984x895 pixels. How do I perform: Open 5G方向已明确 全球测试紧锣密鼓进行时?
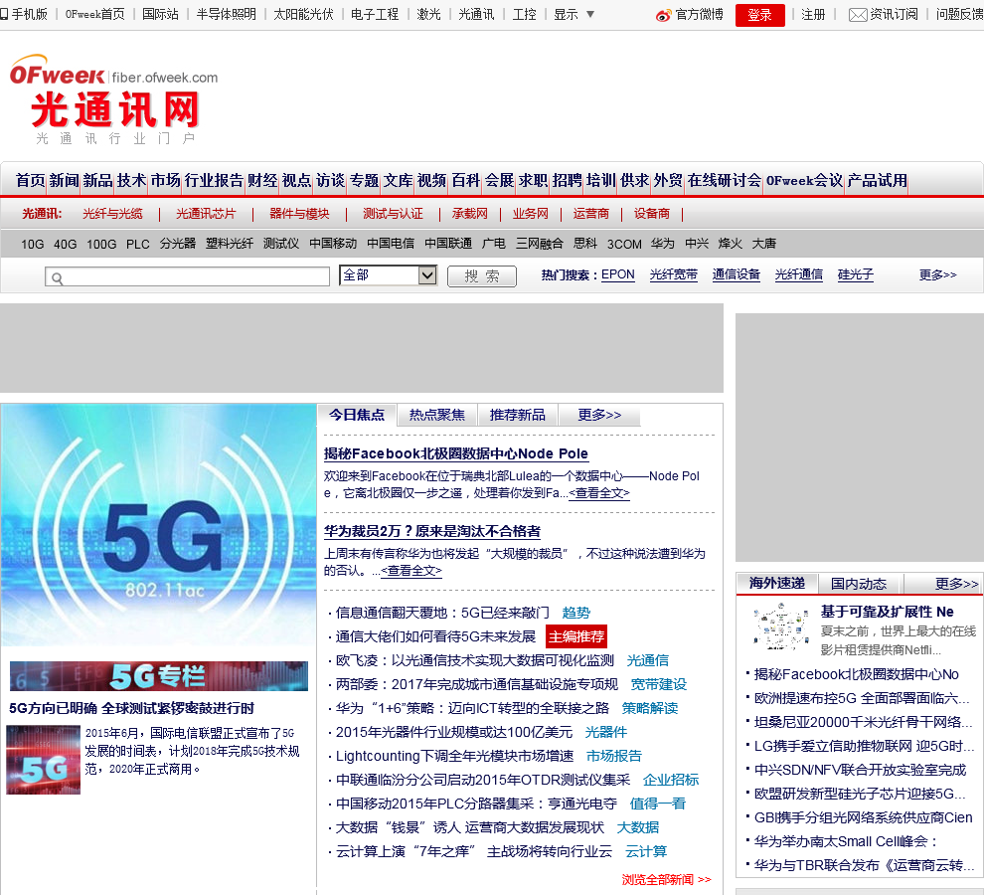(x=131, y=708)
